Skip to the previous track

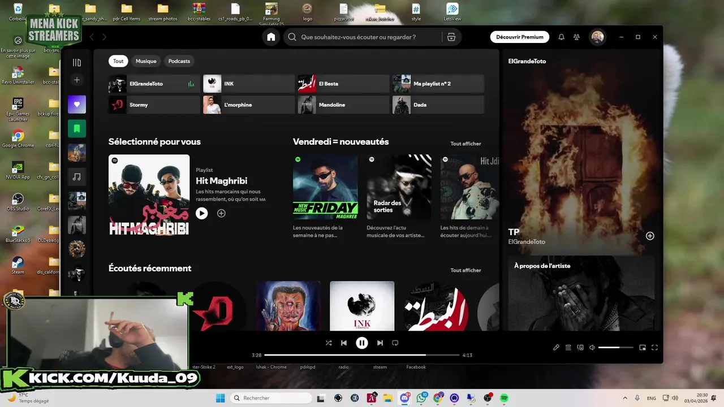(344, 343)
